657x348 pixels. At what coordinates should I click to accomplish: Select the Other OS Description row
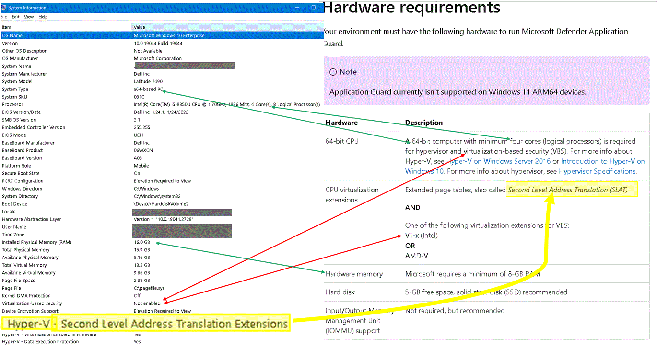click(x=162, y=51)
